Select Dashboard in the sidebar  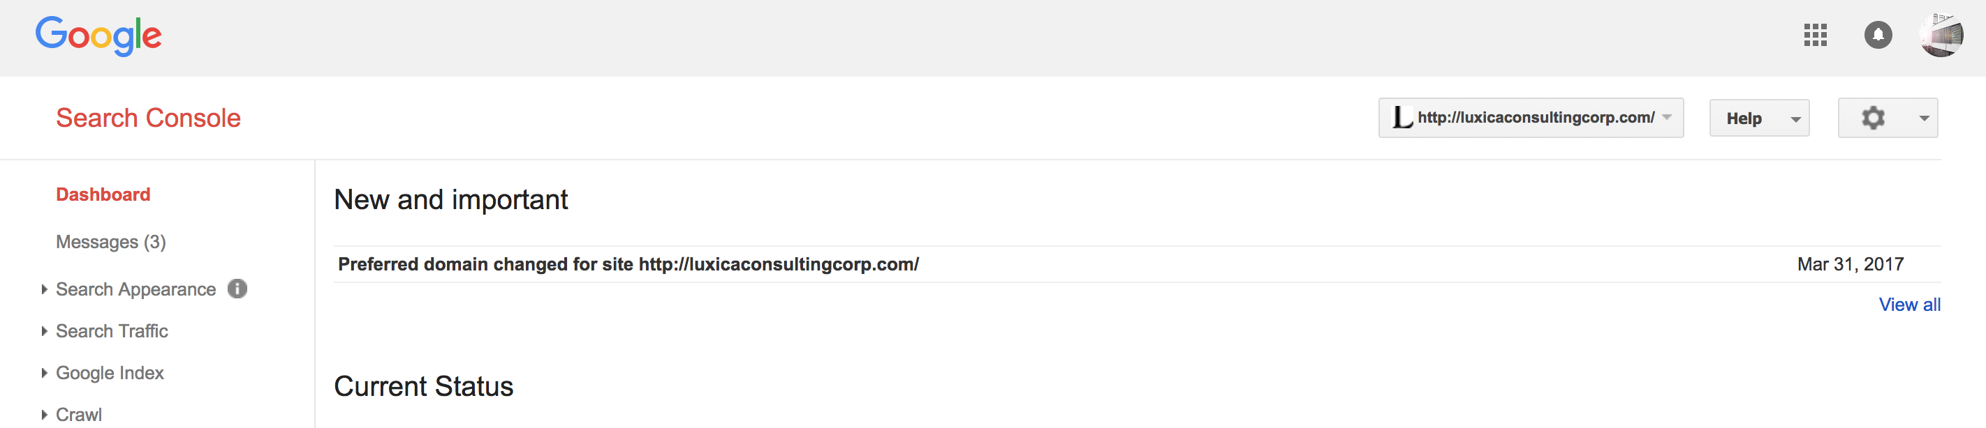tap(103, 194)
